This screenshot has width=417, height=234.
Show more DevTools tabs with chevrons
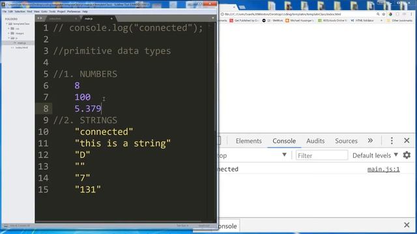pyautogui.click(x=370, y=140)
